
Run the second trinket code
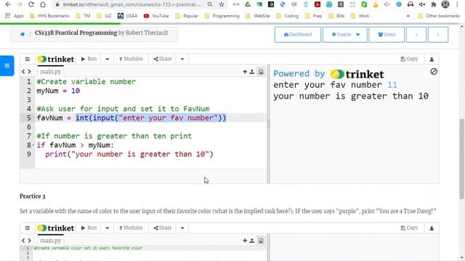pyautogui.click(x=89, y=228)
